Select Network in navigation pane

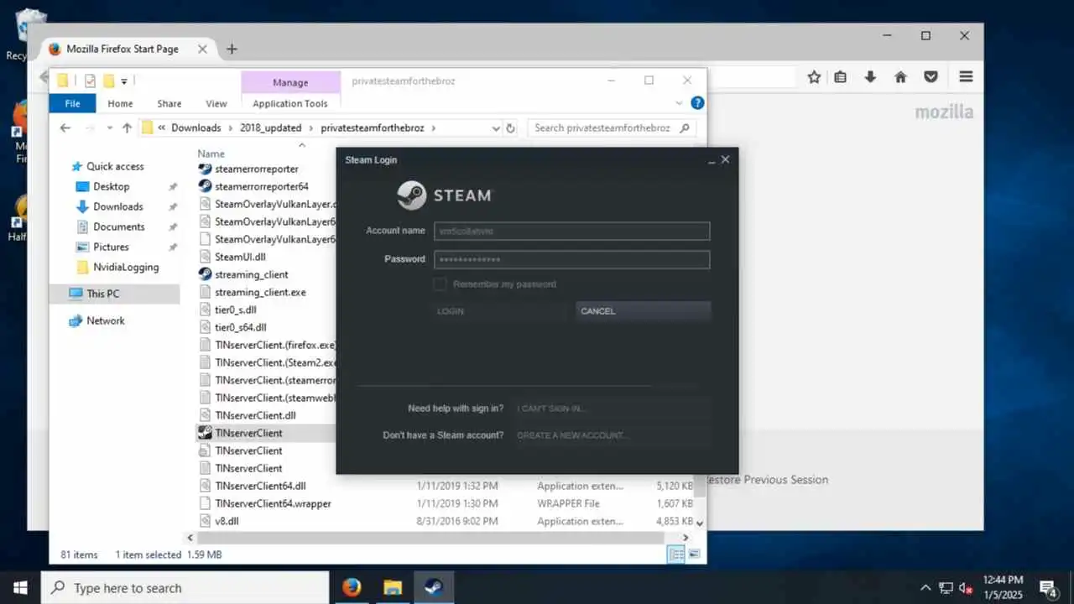pos(105,320)
